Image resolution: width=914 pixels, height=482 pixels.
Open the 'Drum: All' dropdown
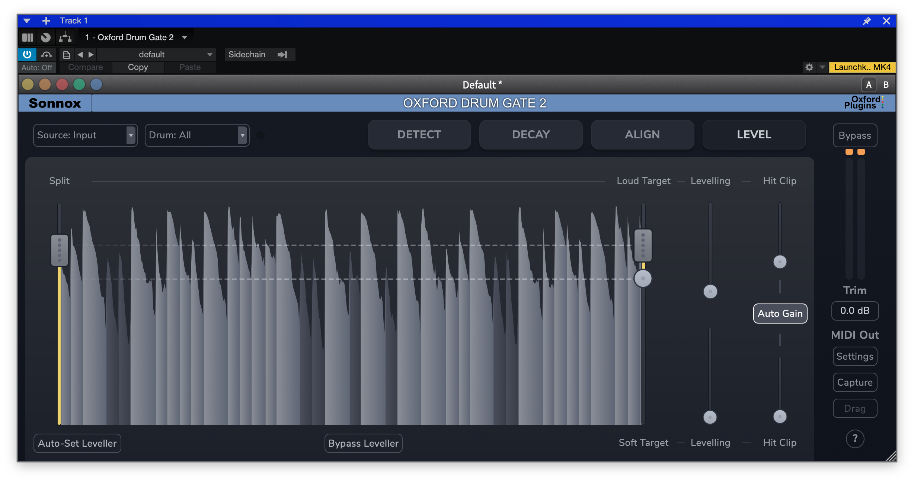197,135
